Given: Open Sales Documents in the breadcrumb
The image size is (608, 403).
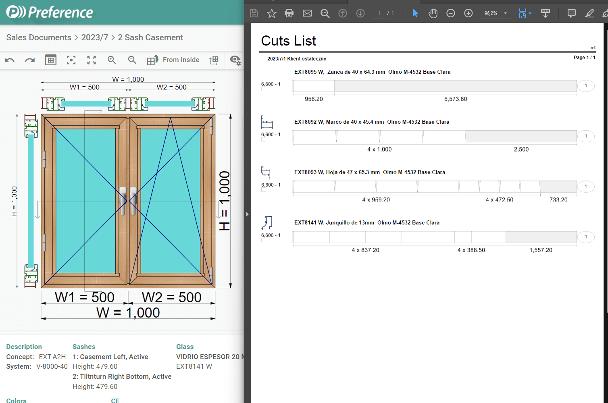Looking at the screenshot, I should [x=39, y=37].
